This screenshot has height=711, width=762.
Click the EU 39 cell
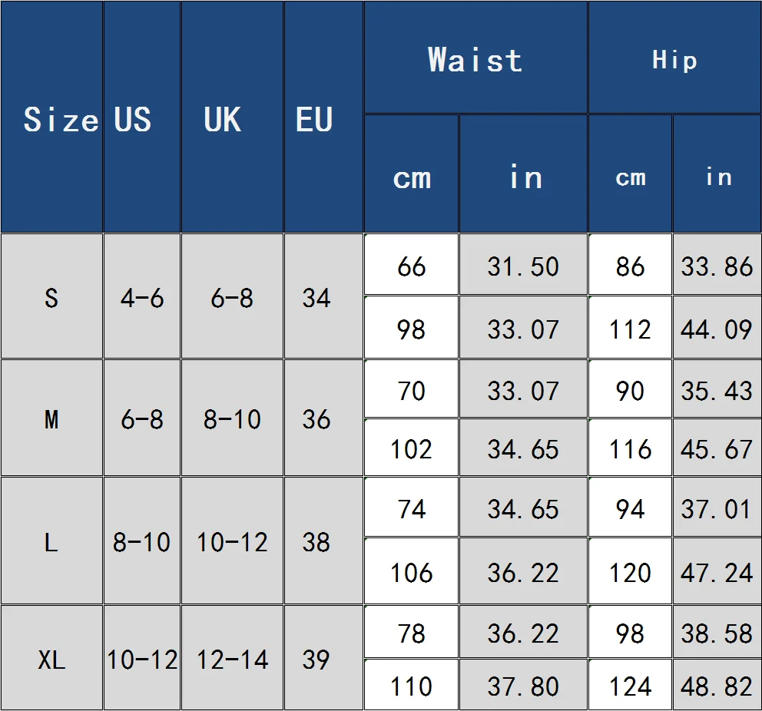click(x=323, y=657)
